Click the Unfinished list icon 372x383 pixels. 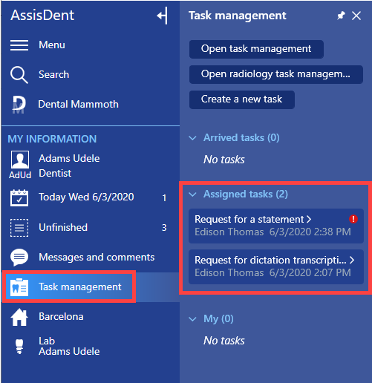[x=19, y=228]
